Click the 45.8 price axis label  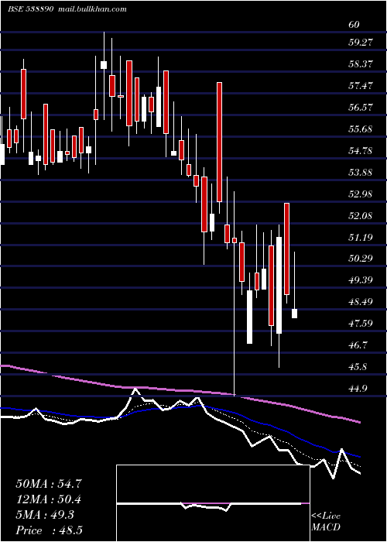358,367
